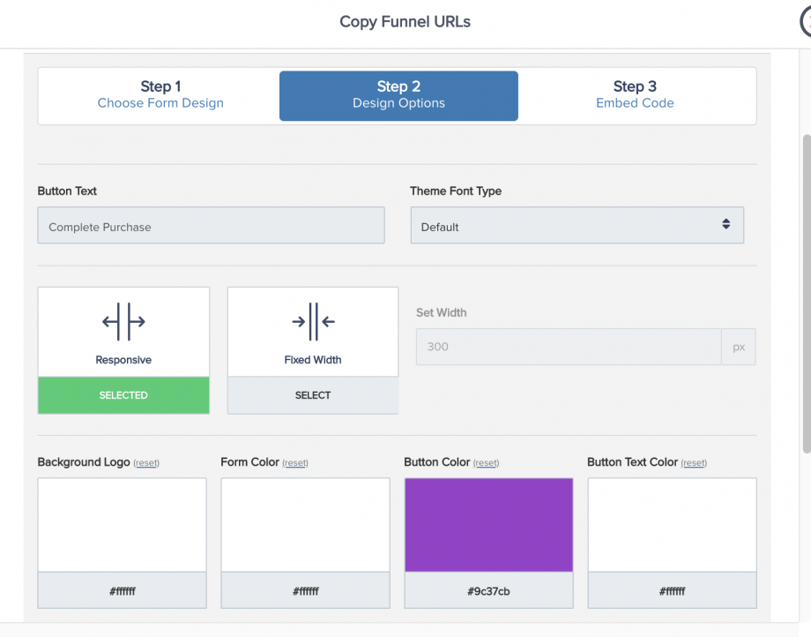Reset the Button Text Color
Screen dimensions: 811x637
pos(694,463)
